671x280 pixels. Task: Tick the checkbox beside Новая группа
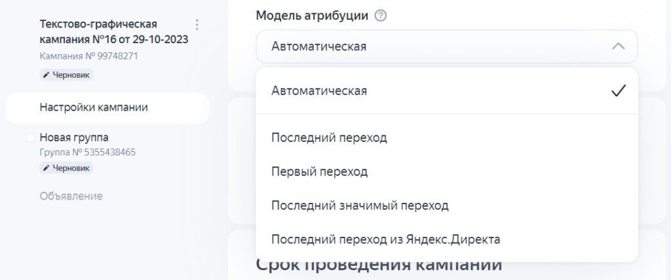[x=30, y=138]
